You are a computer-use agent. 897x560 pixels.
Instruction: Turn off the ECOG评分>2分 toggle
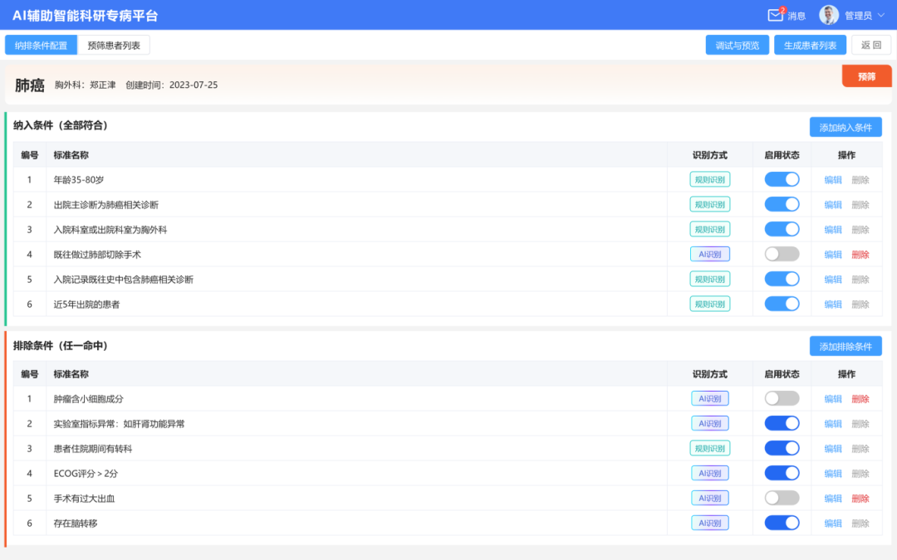coord(782,473)
